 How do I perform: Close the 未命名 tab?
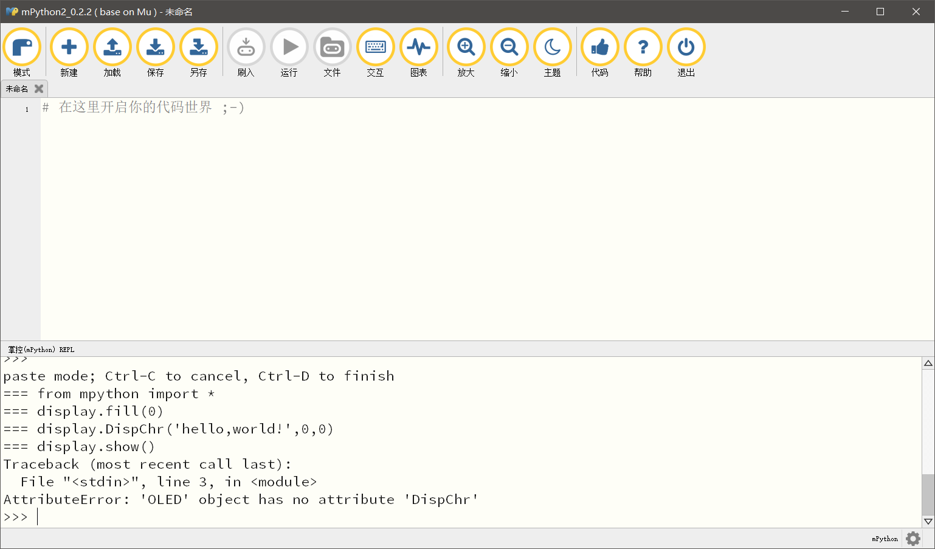coord(39,89)
